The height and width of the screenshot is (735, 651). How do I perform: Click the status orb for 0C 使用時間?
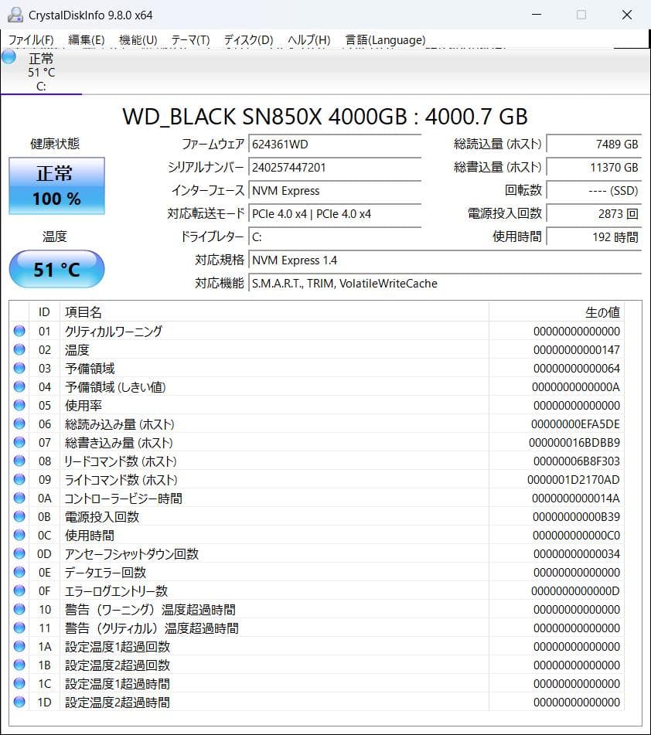pyautogui.click(x=19, y=536)
